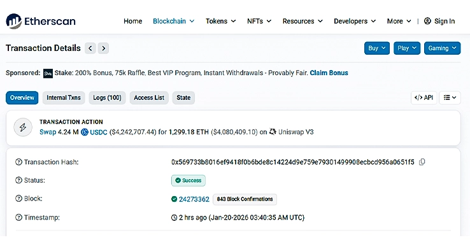Click help icon beside Status

pos(18,180)
